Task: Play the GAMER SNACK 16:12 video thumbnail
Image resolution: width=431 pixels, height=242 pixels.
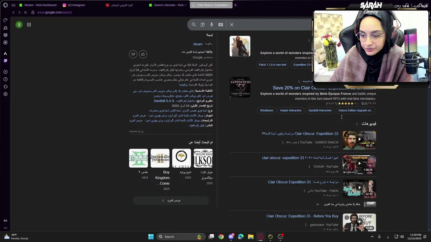Action: tap(359, 140)
